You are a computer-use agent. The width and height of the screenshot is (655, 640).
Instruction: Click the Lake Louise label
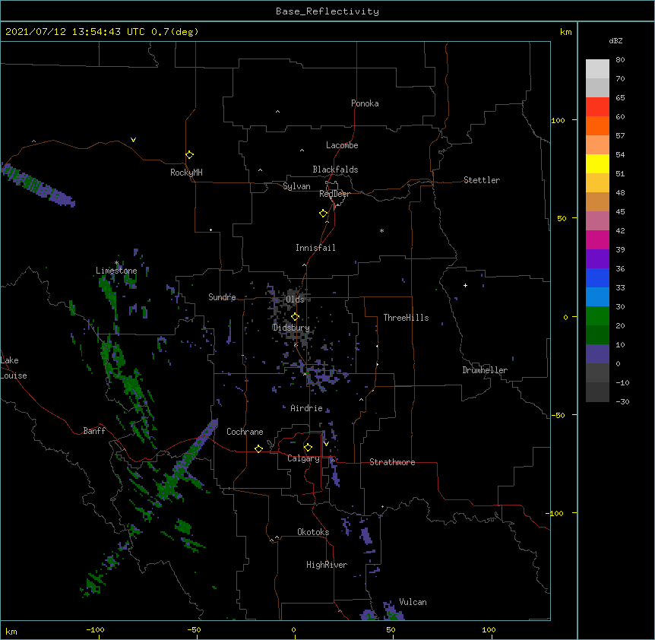[14, 368]
